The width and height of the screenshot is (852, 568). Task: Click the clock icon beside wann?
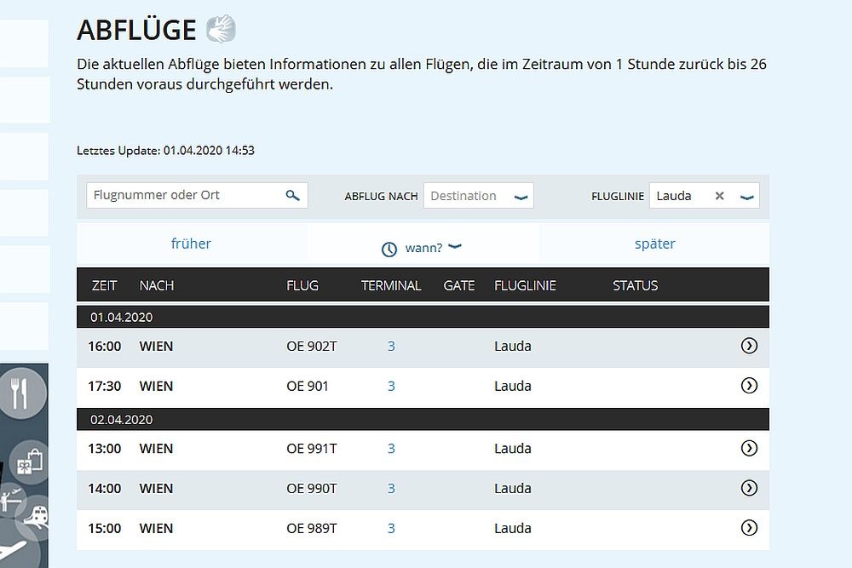click(389, 250)
